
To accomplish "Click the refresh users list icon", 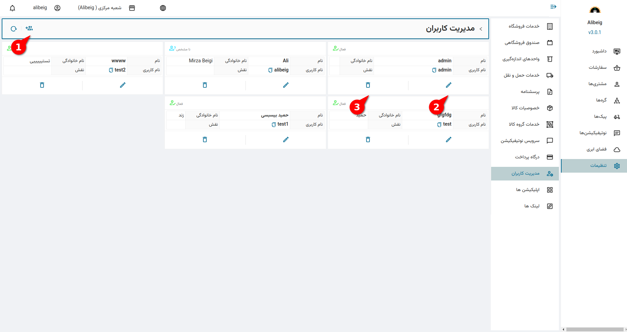I will pos(14,29).
